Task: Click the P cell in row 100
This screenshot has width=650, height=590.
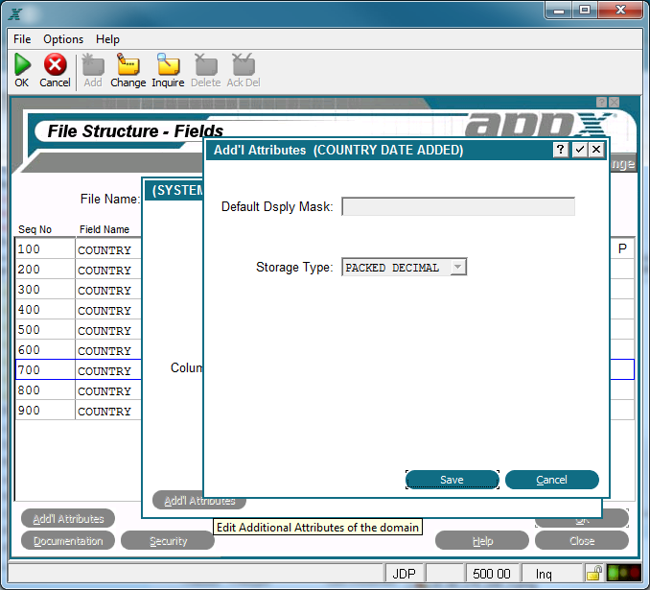Action: [622, 248]
